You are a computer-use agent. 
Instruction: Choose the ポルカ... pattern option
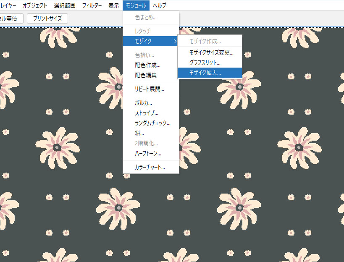143,103
